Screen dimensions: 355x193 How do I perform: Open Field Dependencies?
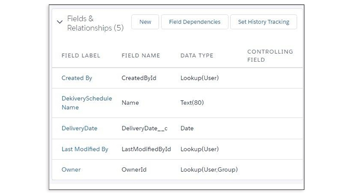point(195,22)
